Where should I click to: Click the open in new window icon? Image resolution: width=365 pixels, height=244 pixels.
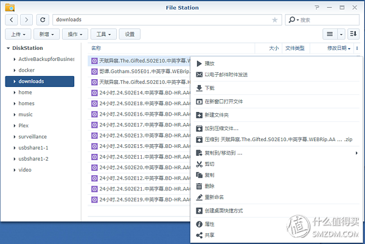point(199,102)
